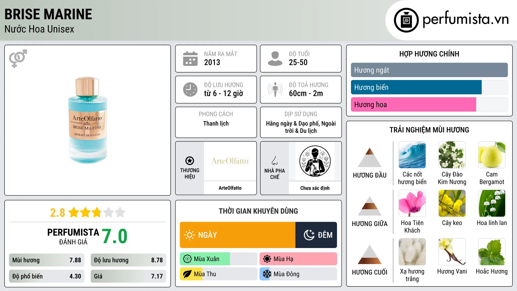
Task: Click the BRISE MARINE title
Action: tap(48, 14)
